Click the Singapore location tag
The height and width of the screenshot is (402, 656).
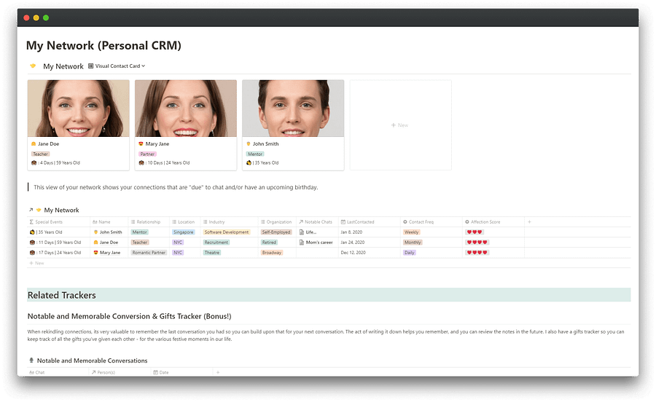click(x=183, y=232)
